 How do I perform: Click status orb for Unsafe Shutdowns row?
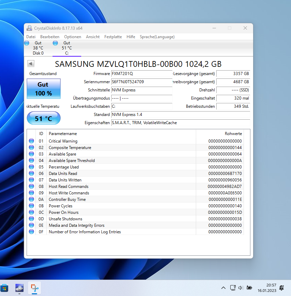[31, 219]
